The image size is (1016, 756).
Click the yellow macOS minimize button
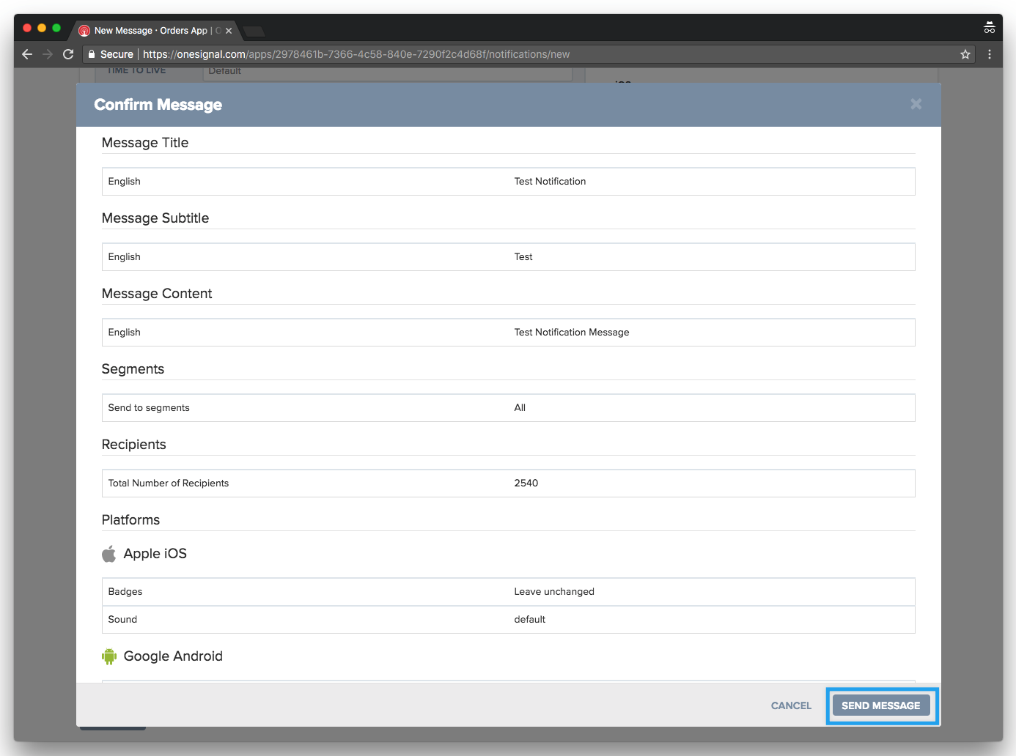(42, 28)
